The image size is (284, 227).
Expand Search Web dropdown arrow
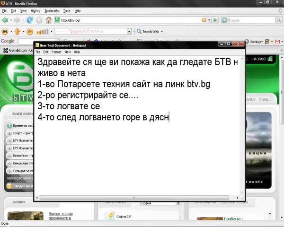[162, 32]
